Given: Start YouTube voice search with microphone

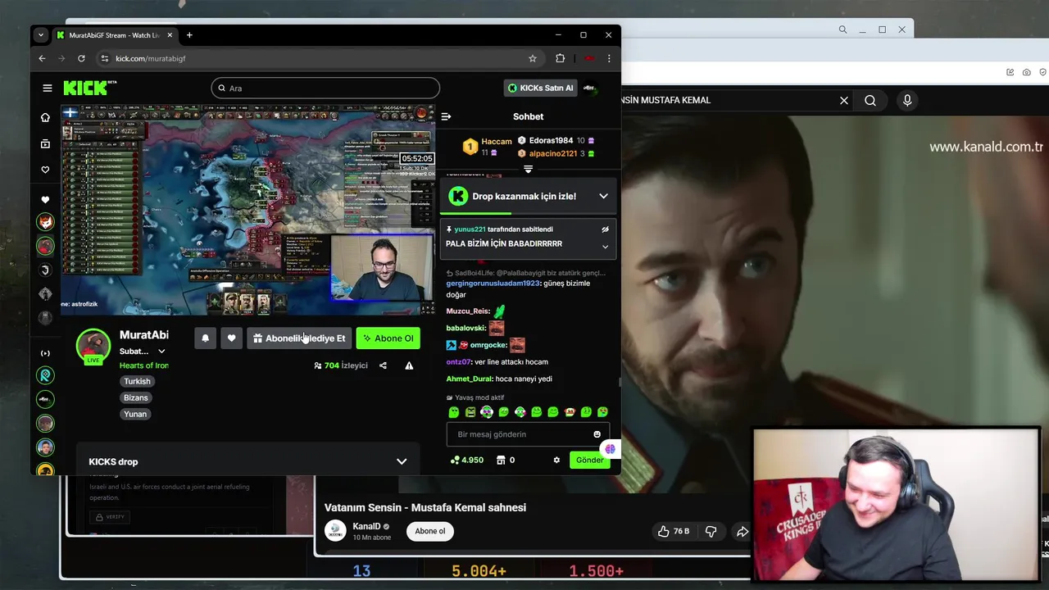Looking at the screenshot, I should point(907,100).
